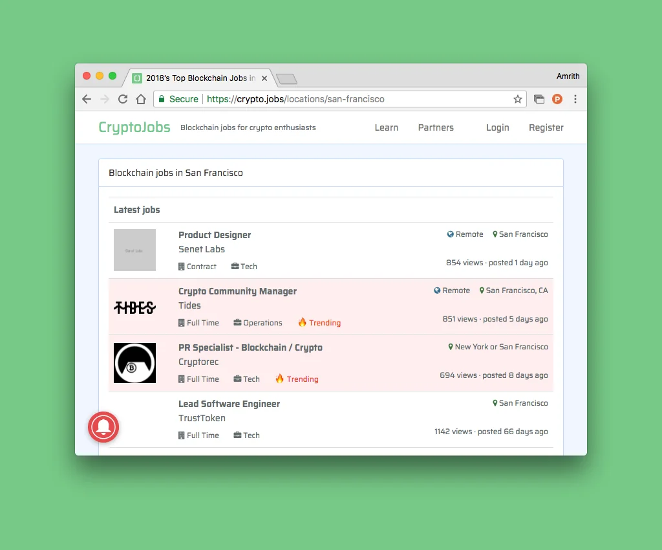Open the notification bell icon
Viewport: 662px width, 550px height.
tap(103, 427)
